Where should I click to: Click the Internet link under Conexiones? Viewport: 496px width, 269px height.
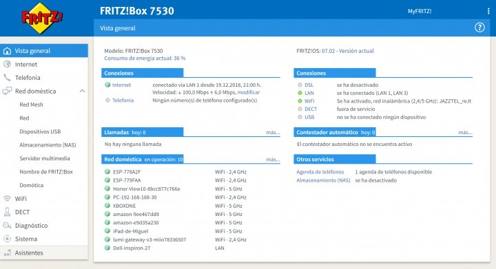point(121,85)
